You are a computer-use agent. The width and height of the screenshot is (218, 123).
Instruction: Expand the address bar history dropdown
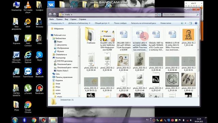click(x=156, y=15)
